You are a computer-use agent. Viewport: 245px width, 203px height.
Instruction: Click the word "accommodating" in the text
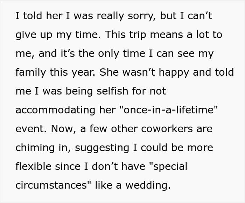[55, 110]
